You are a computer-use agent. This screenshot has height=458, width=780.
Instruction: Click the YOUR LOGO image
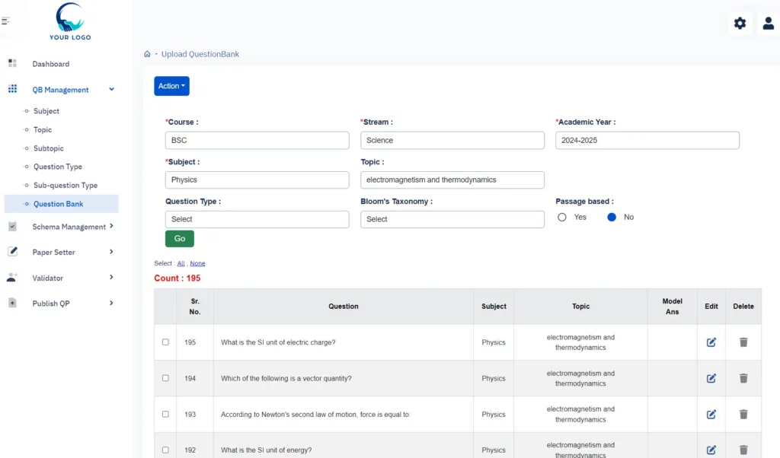pyautogui.click(x=70, y=21)
